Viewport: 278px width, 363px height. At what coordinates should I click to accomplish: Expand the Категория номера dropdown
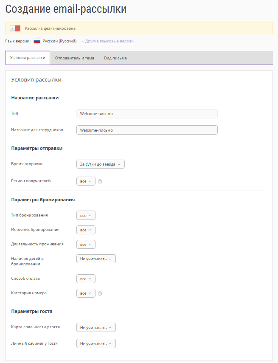(86, 293)
